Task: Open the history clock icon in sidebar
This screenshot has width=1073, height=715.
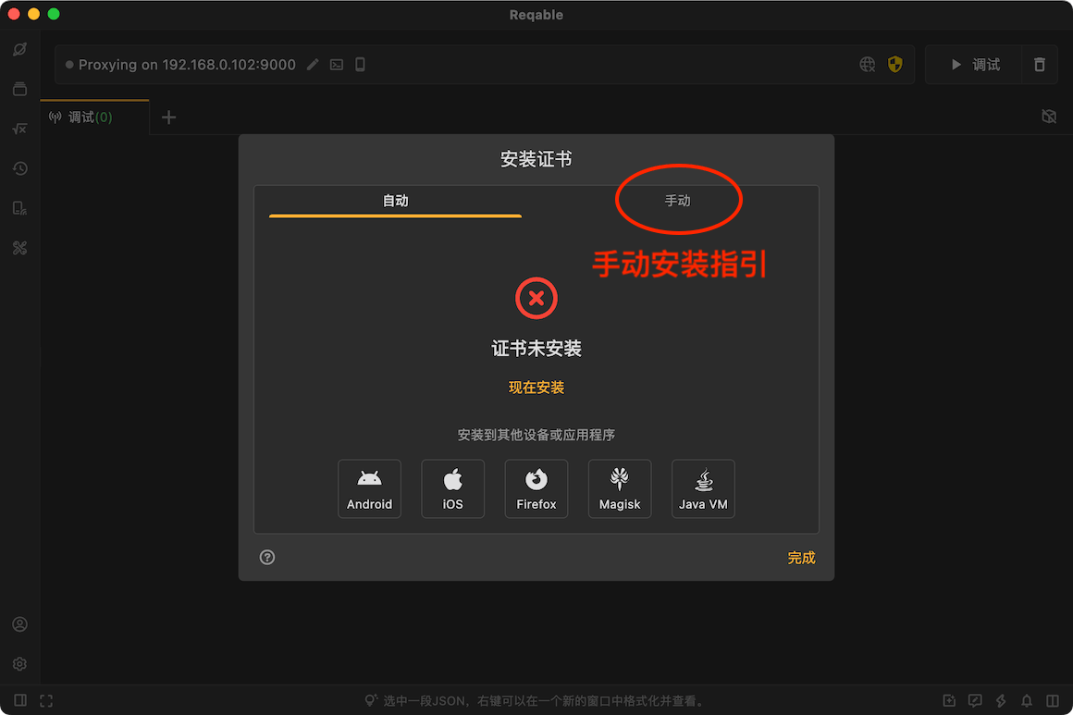Action: [x=19, y=168]
